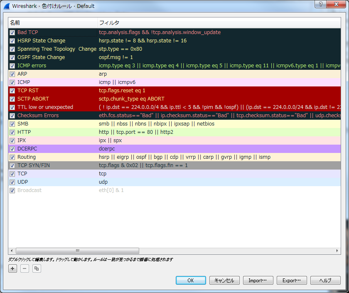Viewport: 349px width, 293px height.
Task: Toggle the IPX rule checkbox
Action: point(12,140)
